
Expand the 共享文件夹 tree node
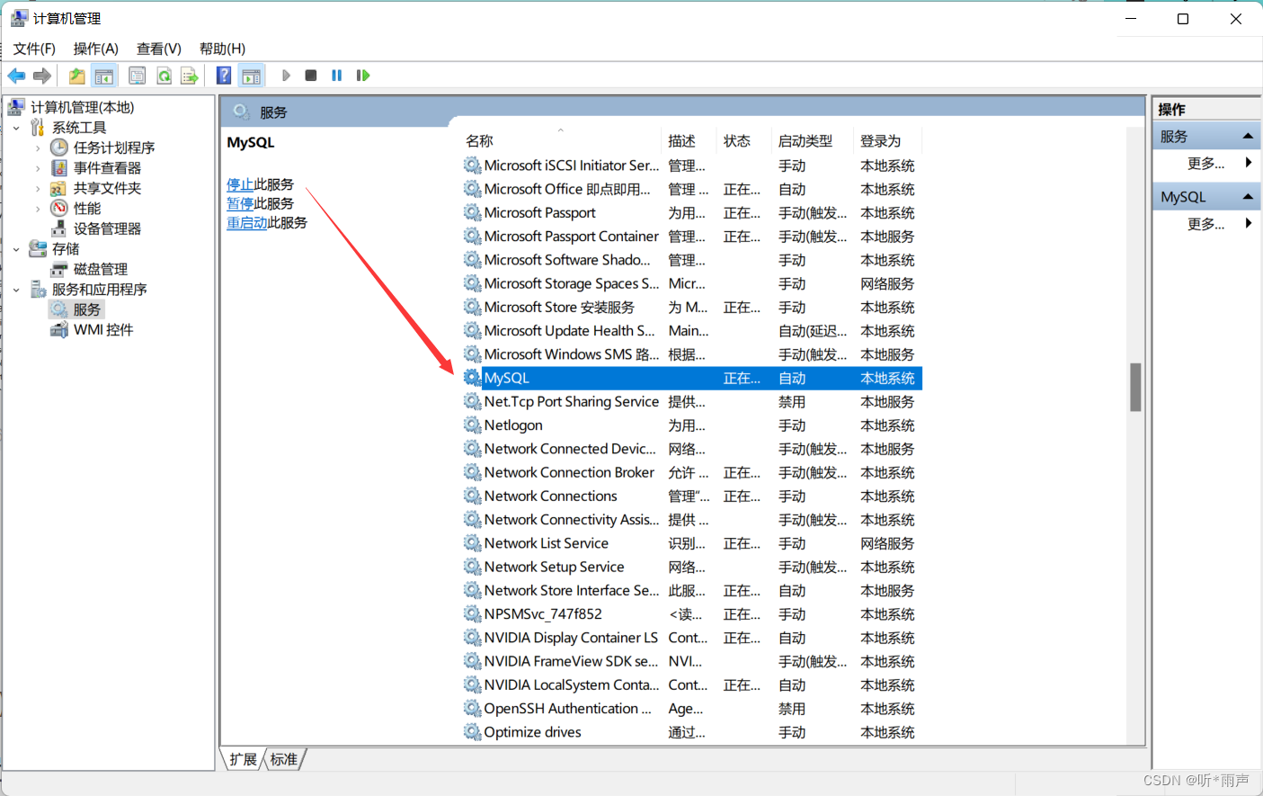click(x=37, y=188)
